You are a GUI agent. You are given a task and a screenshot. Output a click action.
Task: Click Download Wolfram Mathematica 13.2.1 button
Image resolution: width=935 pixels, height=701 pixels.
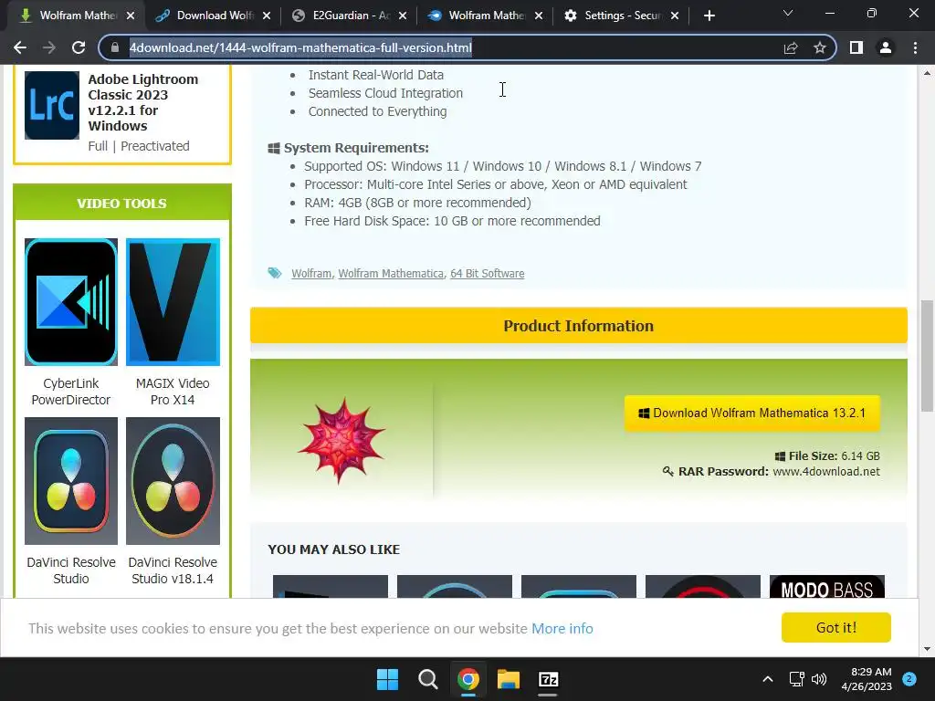752,413
